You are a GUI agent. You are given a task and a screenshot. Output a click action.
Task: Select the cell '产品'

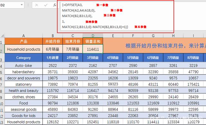coord(23,41)
